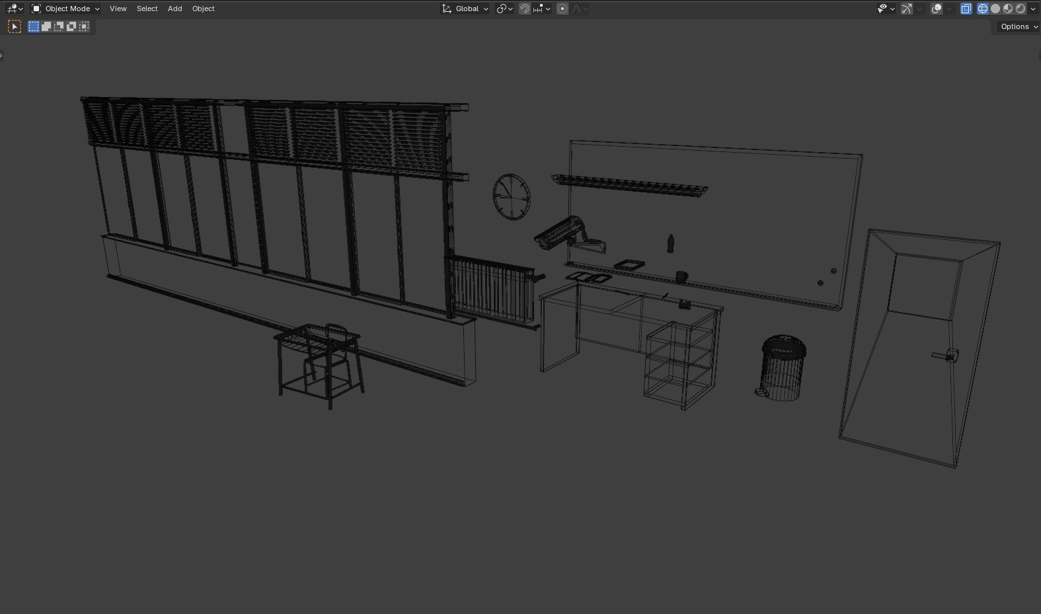Choose the Invert selection mode
The width and height of the screenshot is (1041, 614).
coord(71,26)
